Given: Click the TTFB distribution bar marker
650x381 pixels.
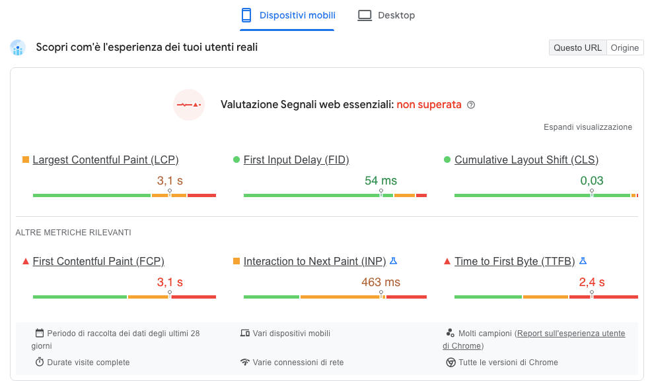Looking at the screenshot, I should click(592, 295).
